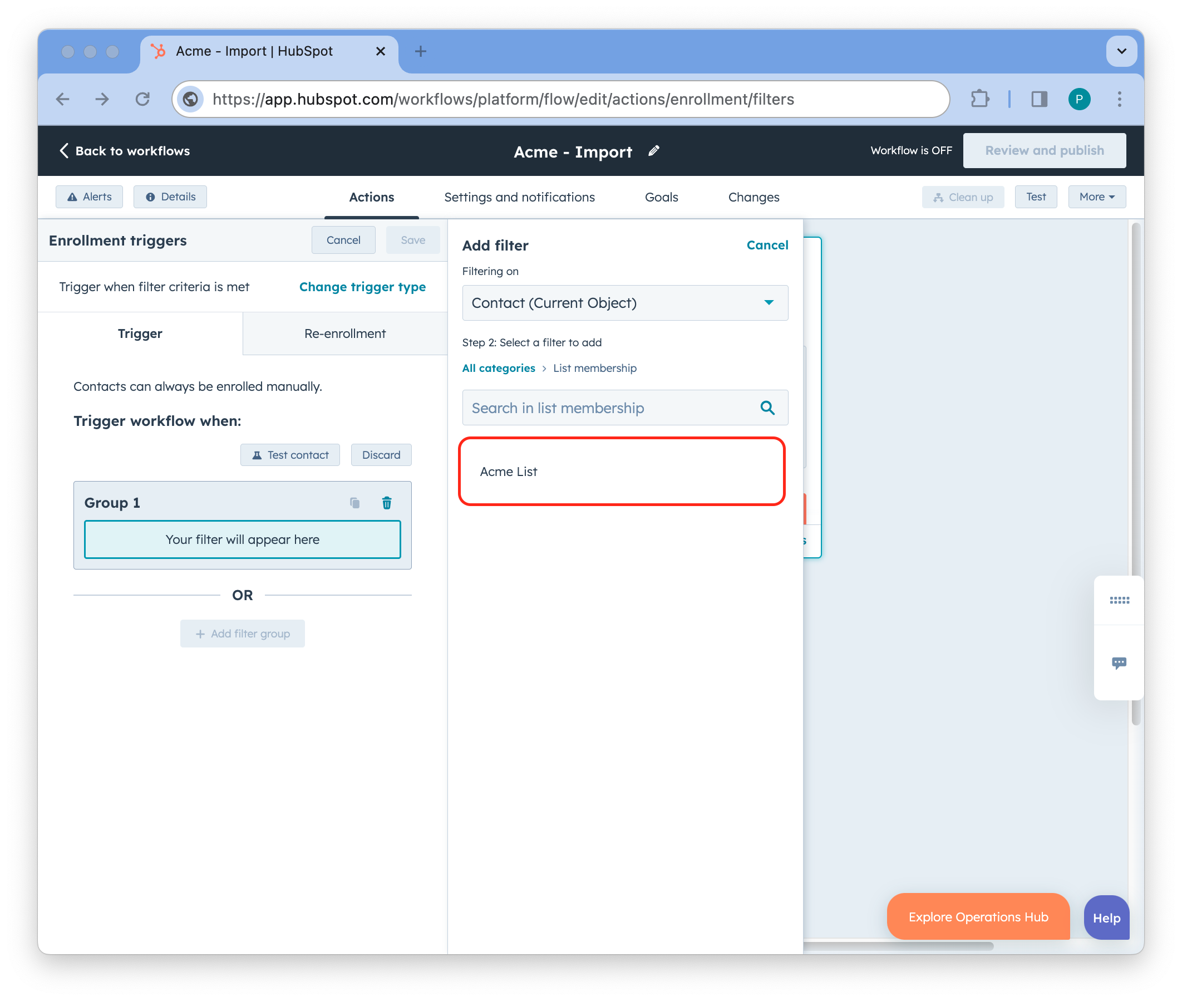Click Review and publish

[x=1044, y=150]
